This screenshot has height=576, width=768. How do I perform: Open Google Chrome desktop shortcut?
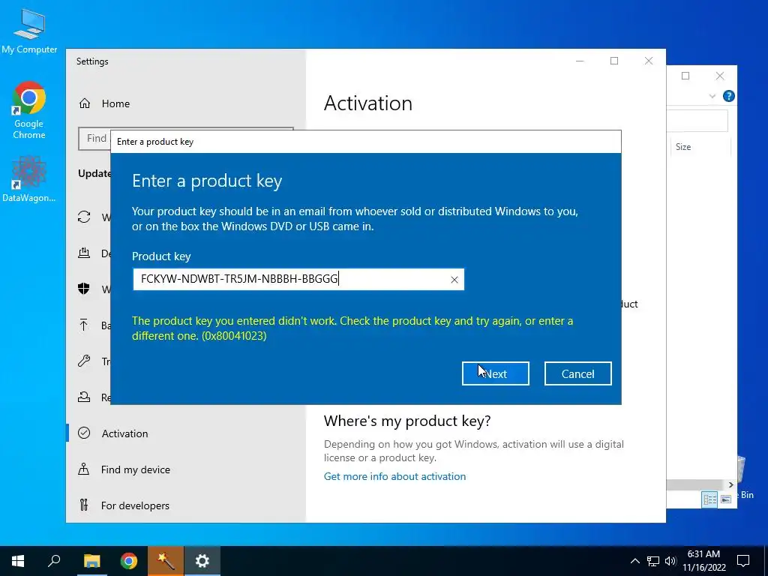pos(29,111)
